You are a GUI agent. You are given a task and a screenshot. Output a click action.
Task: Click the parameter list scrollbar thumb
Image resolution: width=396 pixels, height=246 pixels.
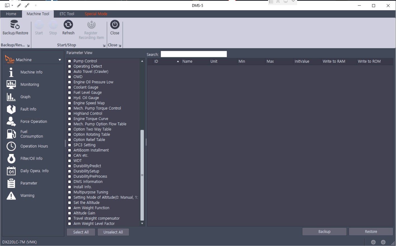tap(142, 175)
